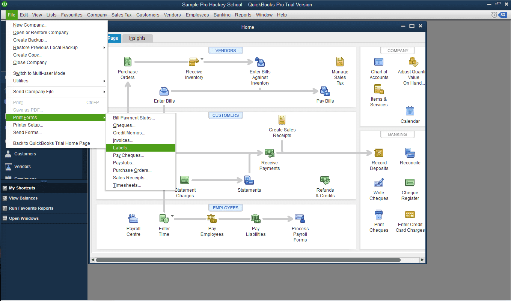Click the Record Deposits safe icon
Viewport: 511px width, 301px height.
coord(378,153)
